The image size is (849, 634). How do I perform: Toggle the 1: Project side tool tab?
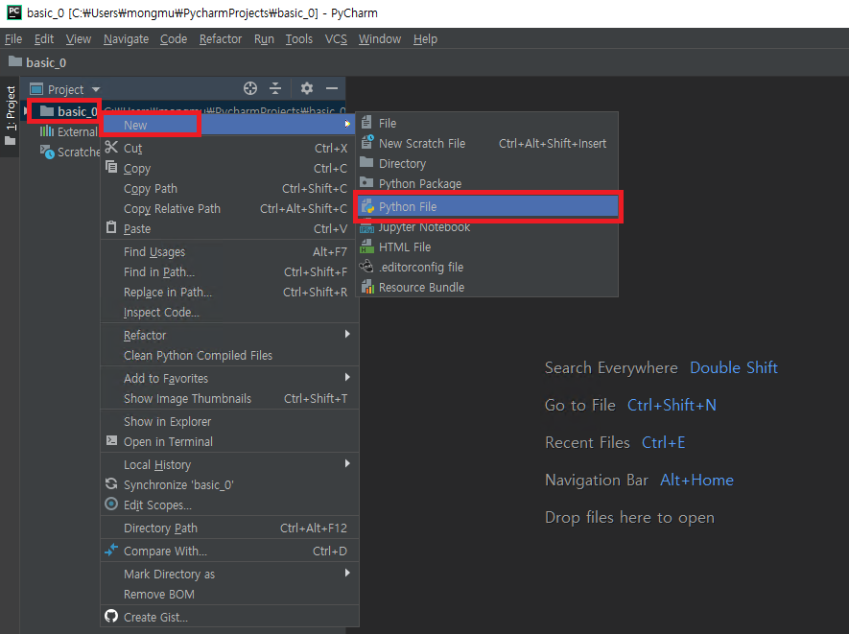coord(11,116)
